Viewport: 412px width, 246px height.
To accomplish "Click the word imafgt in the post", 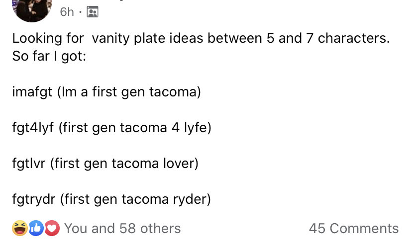I will (x=32, y=92).
